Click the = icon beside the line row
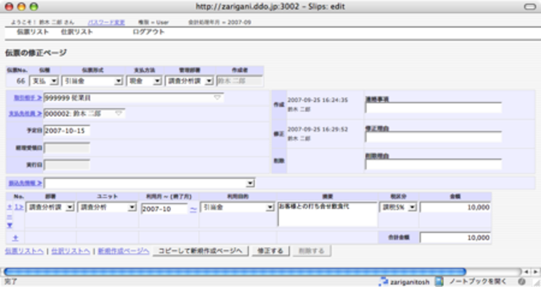Image resolution: width=541 pixels, height=287 pixels. click(9, 217)
